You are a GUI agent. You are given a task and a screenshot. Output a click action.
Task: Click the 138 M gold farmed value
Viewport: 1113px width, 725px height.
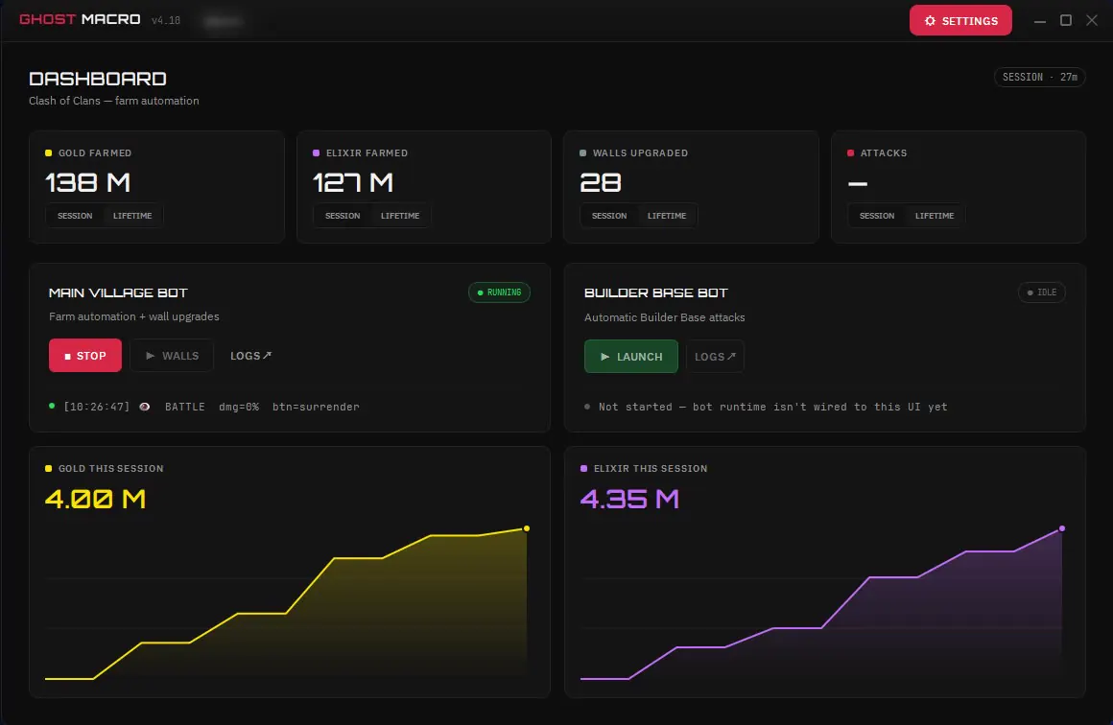88,182
